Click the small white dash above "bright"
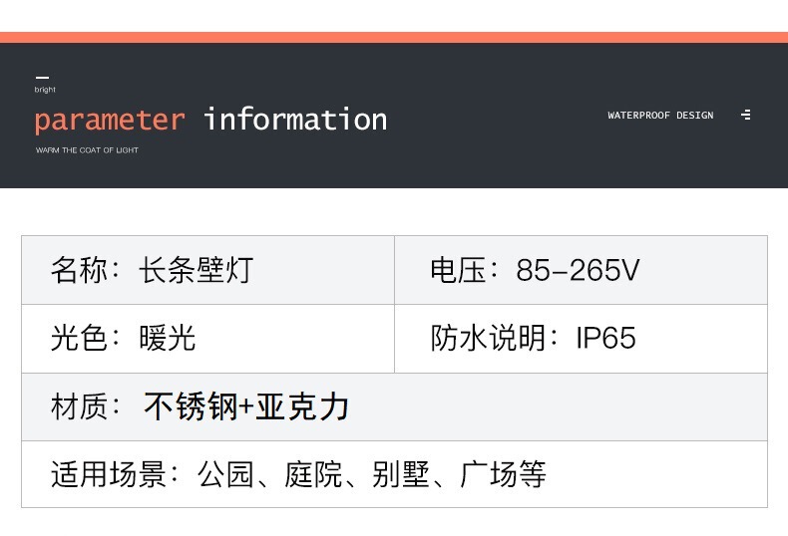Image resolution: width=788 pixels, height=536 pixels. point(41,78)
